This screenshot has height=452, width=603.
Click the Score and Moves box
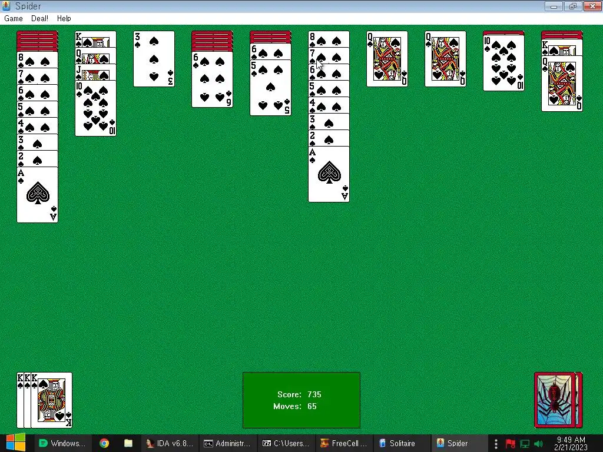coord(301,400)
